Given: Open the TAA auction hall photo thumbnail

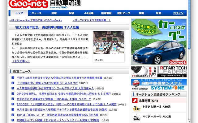Looking at the screenshot, I should point(109,43).
